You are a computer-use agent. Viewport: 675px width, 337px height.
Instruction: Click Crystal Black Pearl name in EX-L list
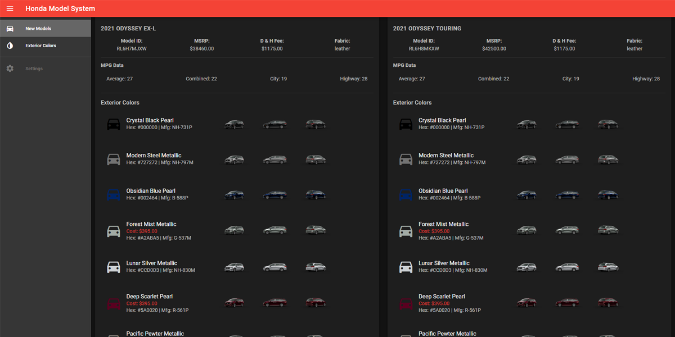[150, 120]
